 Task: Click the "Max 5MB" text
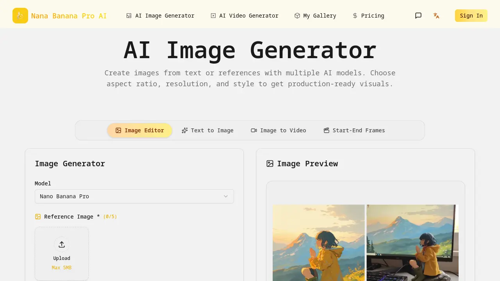pyautogui.click(x=62, y=268)
